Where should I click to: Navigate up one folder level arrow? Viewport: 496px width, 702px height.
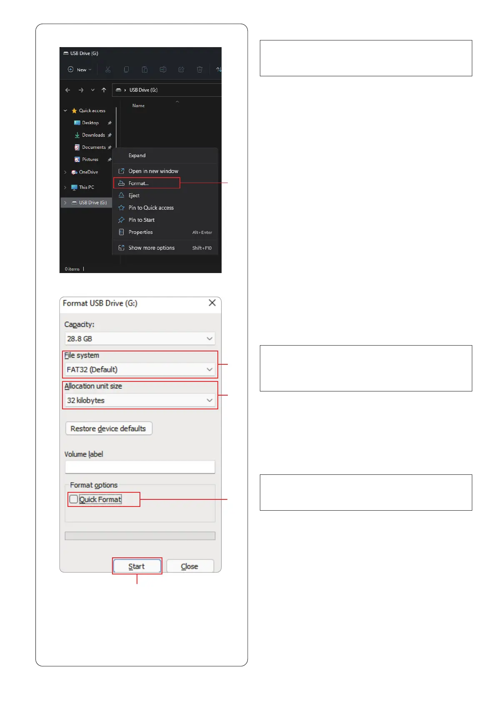[x=104, y=90]
